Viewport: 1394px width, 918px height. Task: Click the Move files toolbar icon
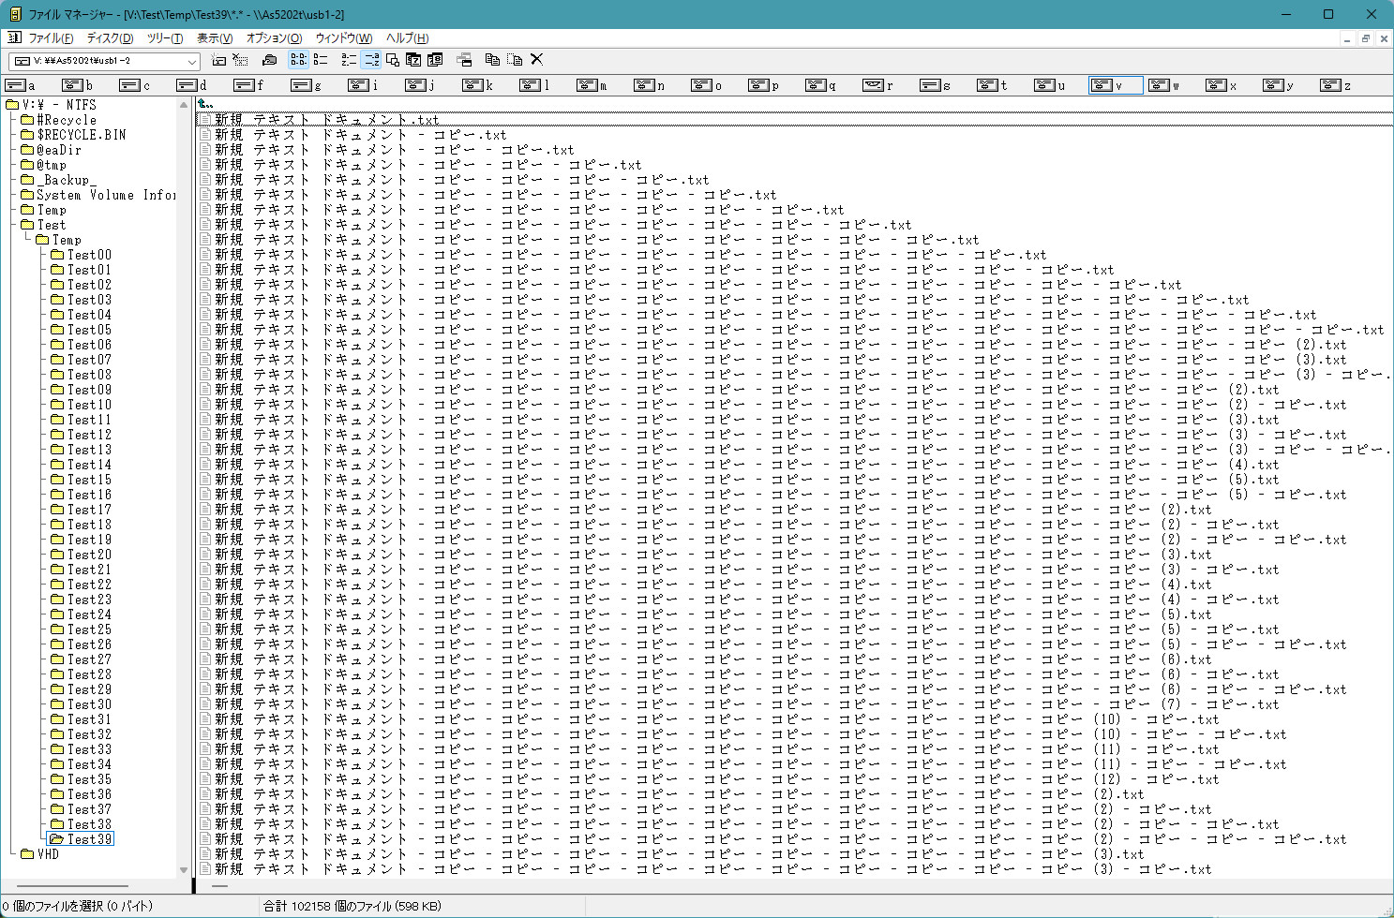point(515,60)
